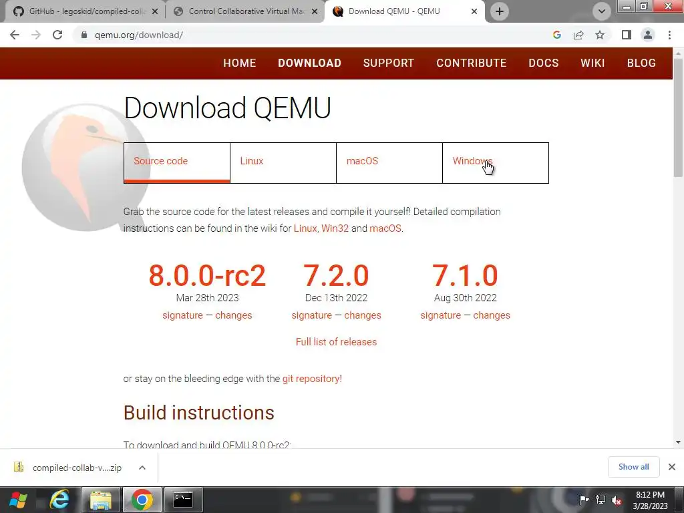Open Chrome profile avatar
The image size is (684, 513).
click(648, 35)
